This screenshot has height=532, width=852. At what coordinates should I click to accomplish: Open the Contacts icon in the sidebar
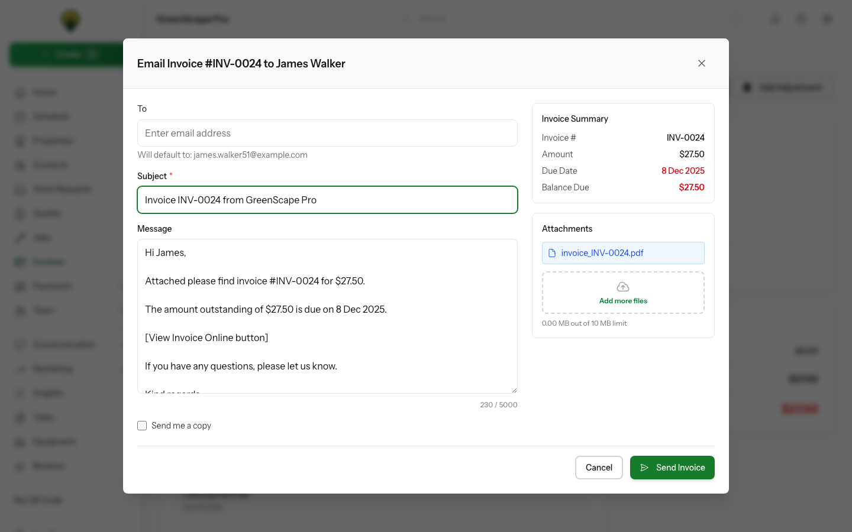pos(20,164)
